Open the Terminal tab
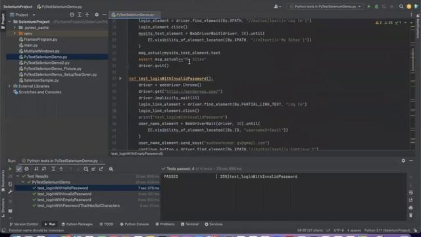Image resolution: width=421 pixels, height=237 pixels. click(189, 224)
